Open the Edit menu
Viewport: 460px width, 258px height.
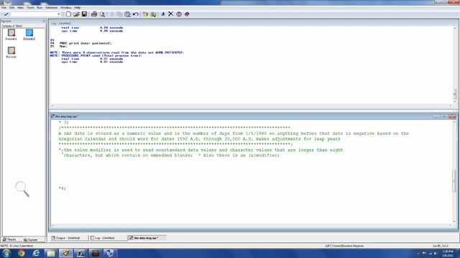pos(11,7)
